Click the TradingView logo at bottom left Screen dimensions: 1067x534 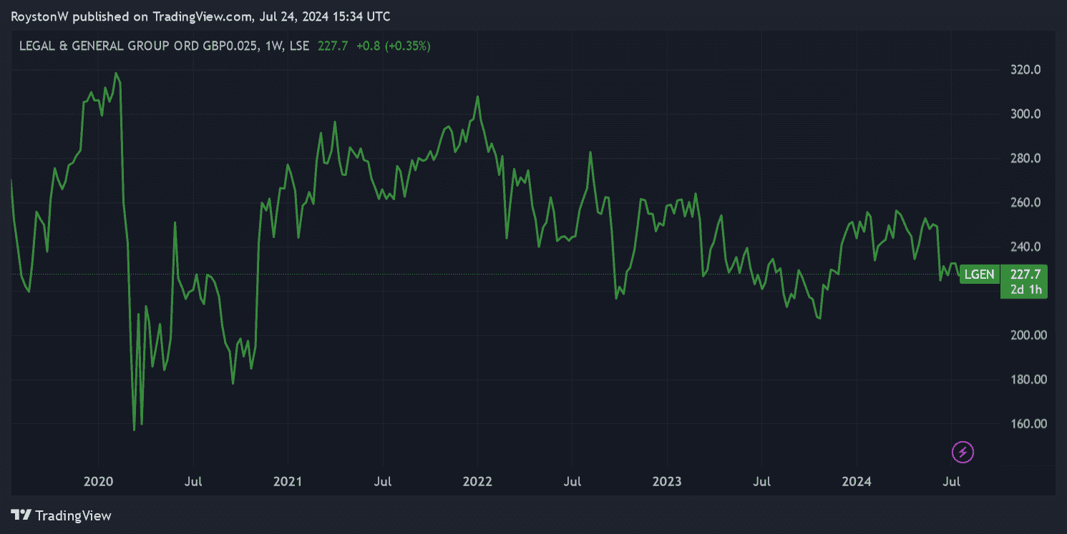point(62,515)
